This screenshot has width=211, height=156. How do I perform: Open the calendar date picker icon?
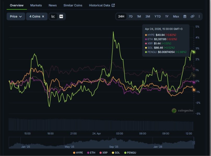(x=185, y=16)
